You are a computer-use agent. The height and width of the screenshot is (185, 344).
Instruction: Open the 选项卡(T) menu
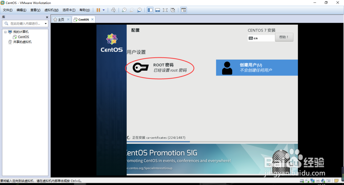pyautogui.click(x=69, y=10)
